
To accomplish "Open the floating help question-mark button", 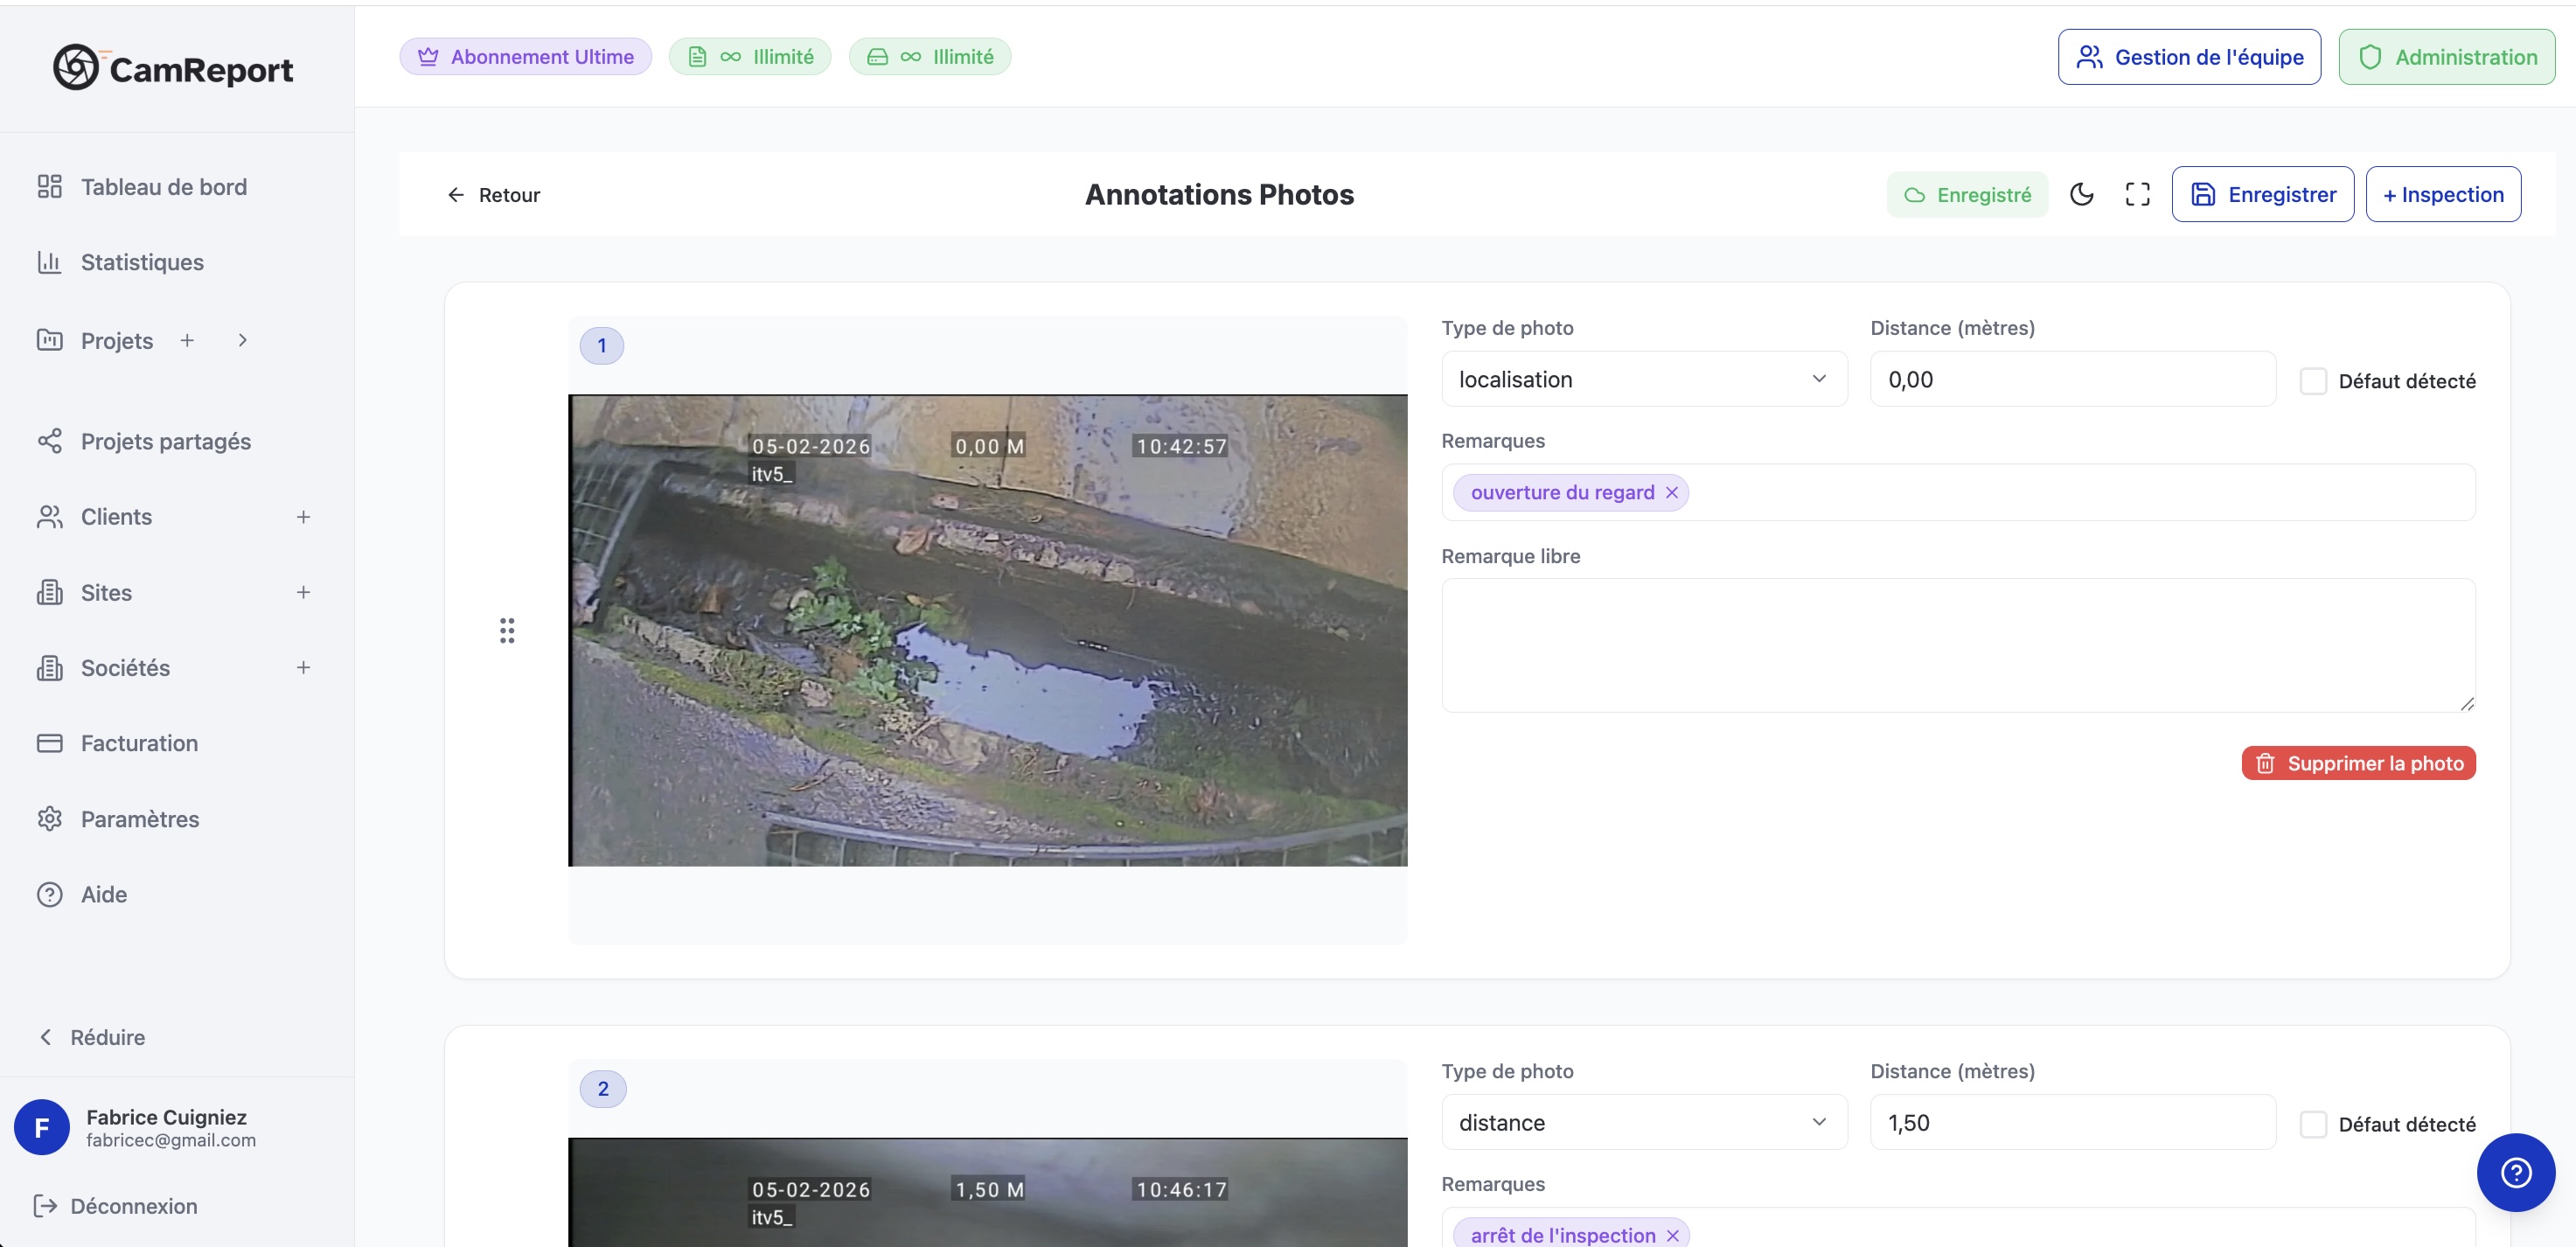I will click(2515, 1172).
